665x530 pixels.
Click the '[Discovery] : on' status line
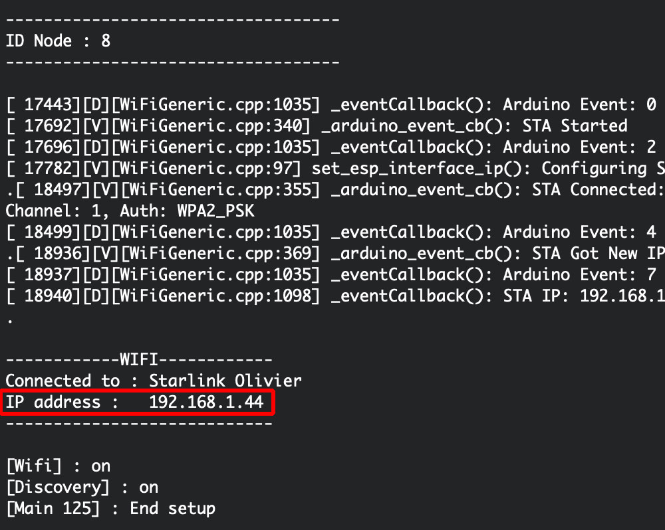82,487
